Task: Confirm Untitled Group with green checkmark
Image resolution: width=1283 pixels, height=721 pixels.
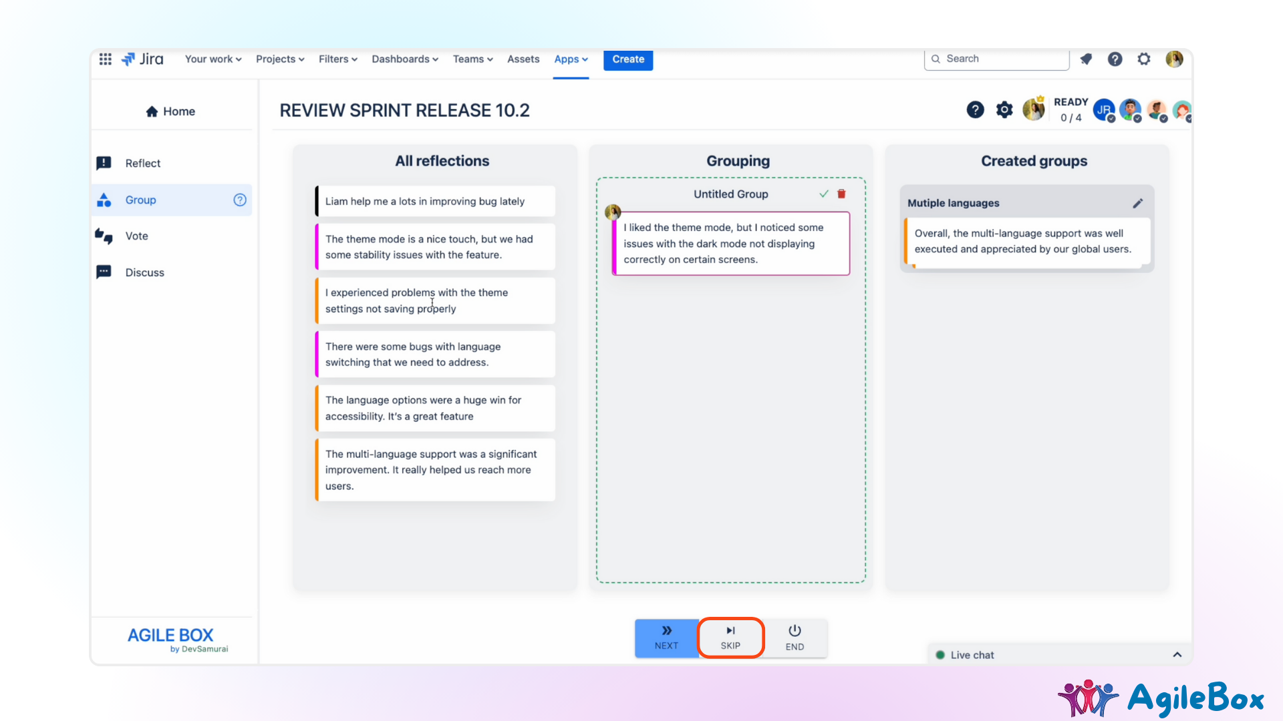Action: point(823,194)
